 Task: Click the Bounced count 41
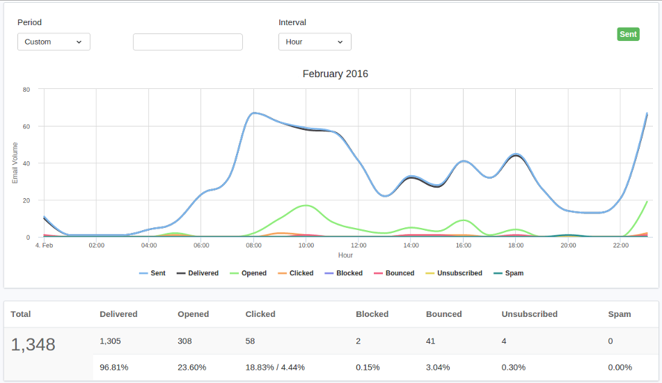pos(431,341)
